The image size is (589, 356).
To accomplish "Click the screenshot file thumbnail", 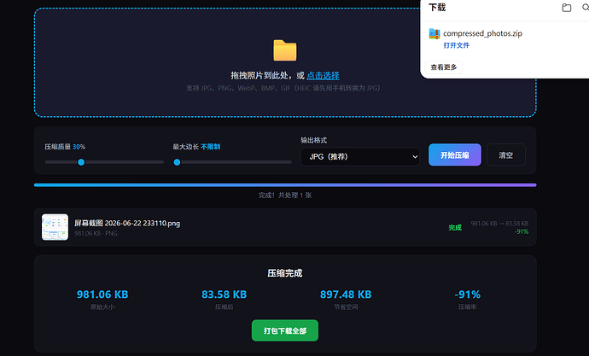I will (55, 227).
